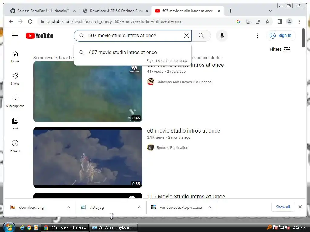The image size is (310, 232).
Task: Open downloaded file vista.jpg
Action: click(97, 207)
